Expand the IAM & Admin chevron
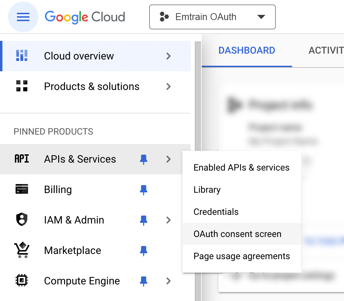344x301 pixels. pos(169,220)
